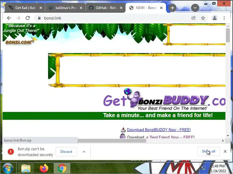Maximize the Chrome window
The height and width of the screenshot is (174, 233).
coord(214,3)
